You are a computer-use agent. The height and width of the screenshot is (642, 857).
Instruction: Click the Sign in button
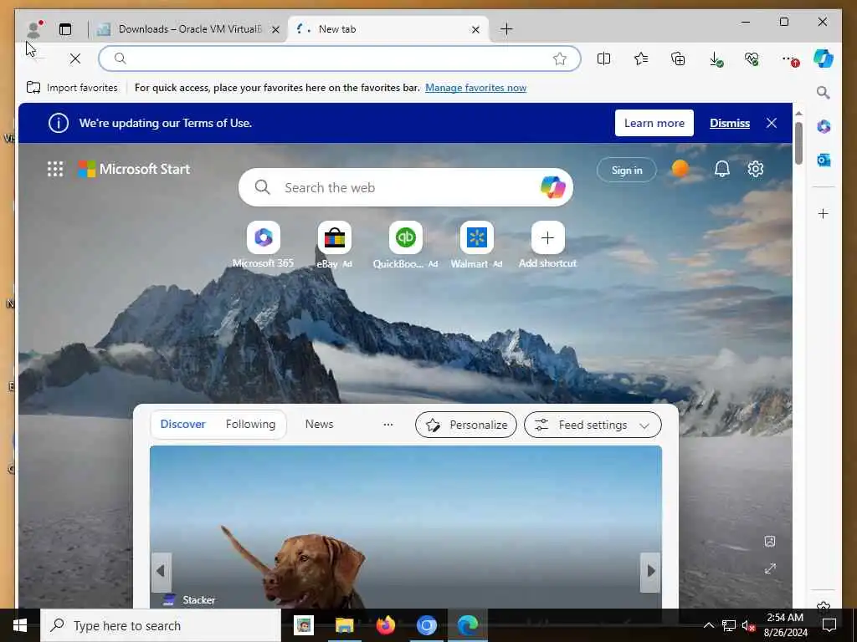(626, 171)
